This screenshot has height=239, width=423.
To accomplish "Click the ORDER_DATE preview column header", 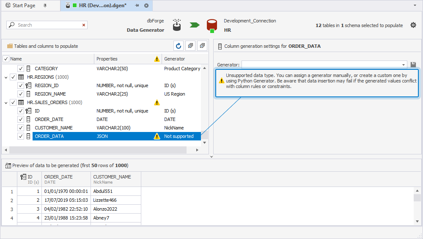I will pos(66,179).
